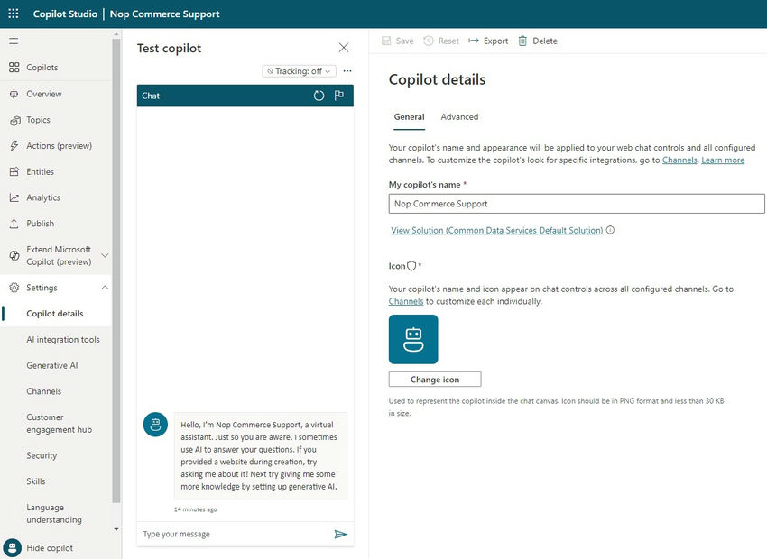Click the Export toolbar button
This screenshot has width=767, height=559.
488,41
